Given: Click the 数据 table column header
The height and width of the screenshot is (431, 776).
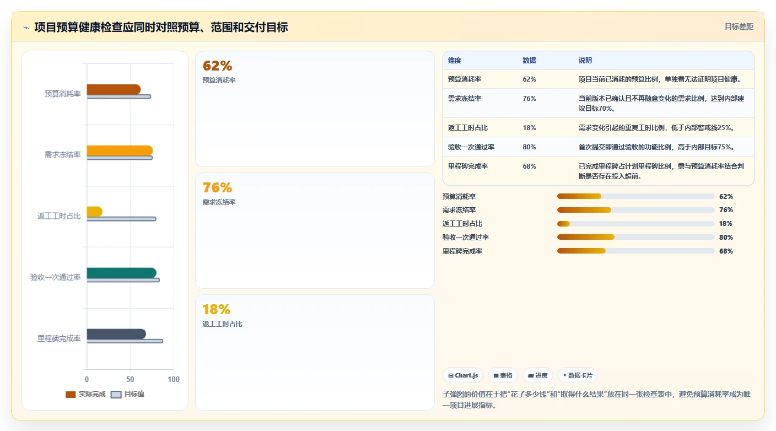Looking at the screenshot, I should pyautogui.click(x=529, y=61).
